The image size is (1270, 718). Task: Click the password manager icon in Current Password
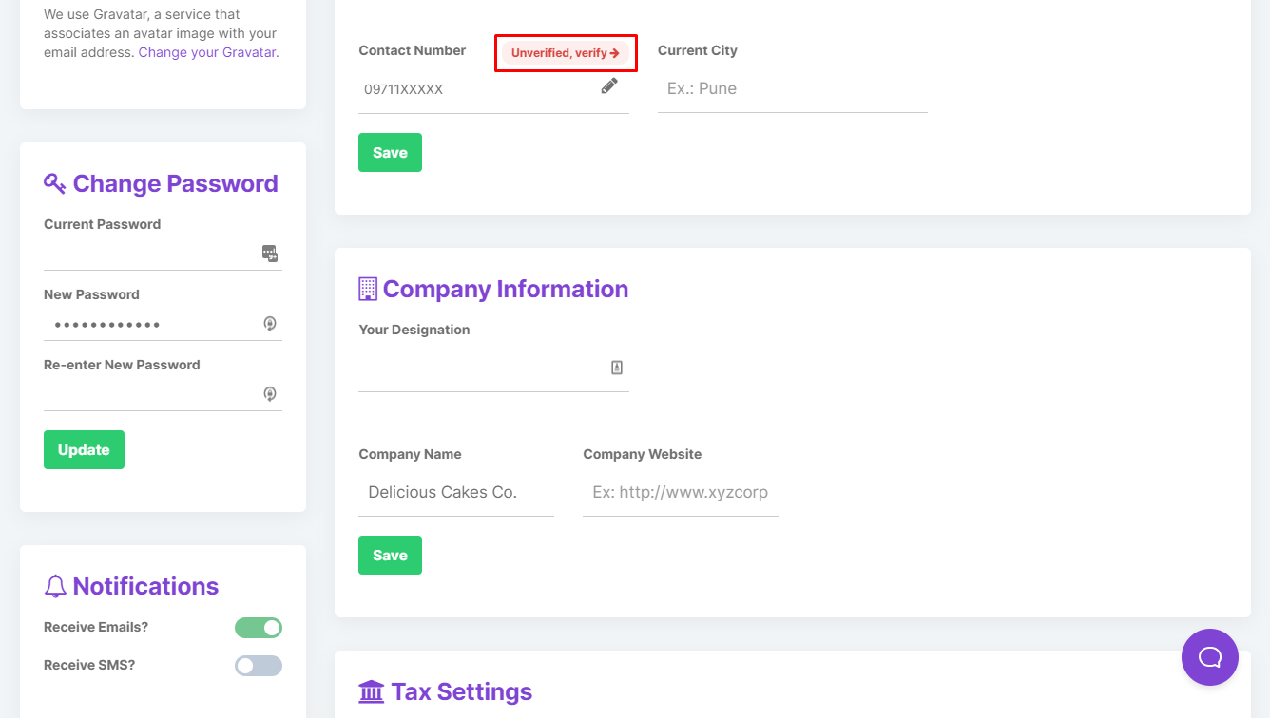tap(270, 253)
